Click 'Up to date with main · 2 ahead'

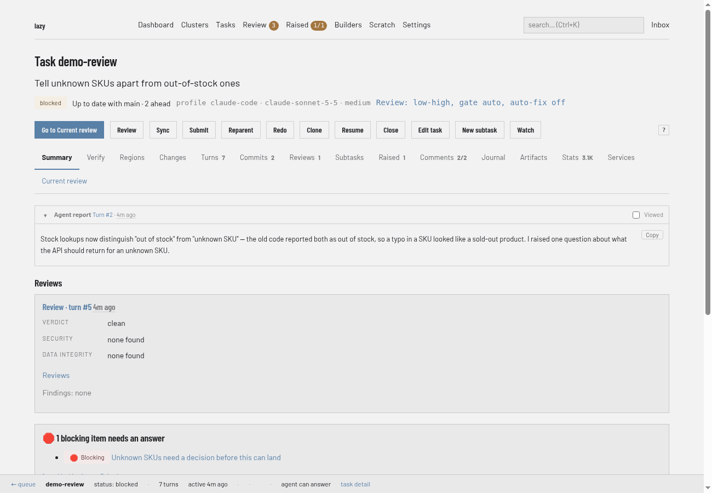click(x=121, y=104)
